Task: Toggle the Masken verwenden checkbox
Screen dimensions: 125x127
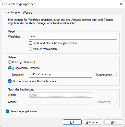Action: coord(30,49)
